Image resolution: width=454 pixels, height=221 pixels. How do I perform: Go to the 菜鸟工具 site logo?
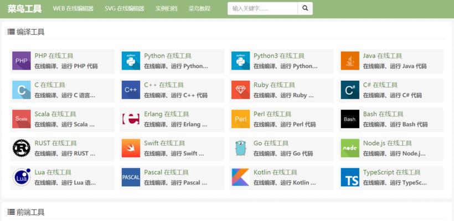pos(24,9)
